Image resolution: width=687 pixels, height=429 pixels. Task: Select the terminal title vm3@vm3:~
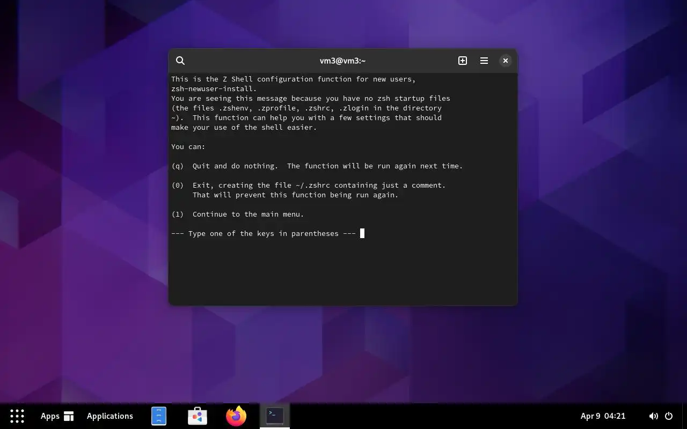342,61
